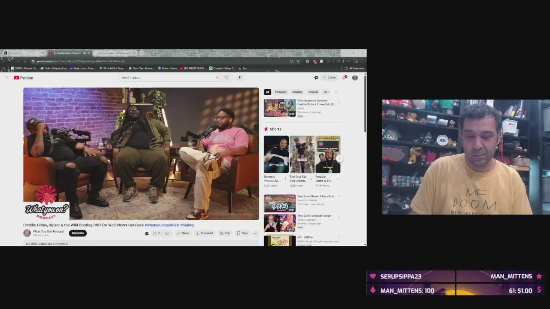Image resolution: width=550 pixels, height=309 pixels.
Task: Play the Freddie Gibbs podcast video
Action: 141,154
